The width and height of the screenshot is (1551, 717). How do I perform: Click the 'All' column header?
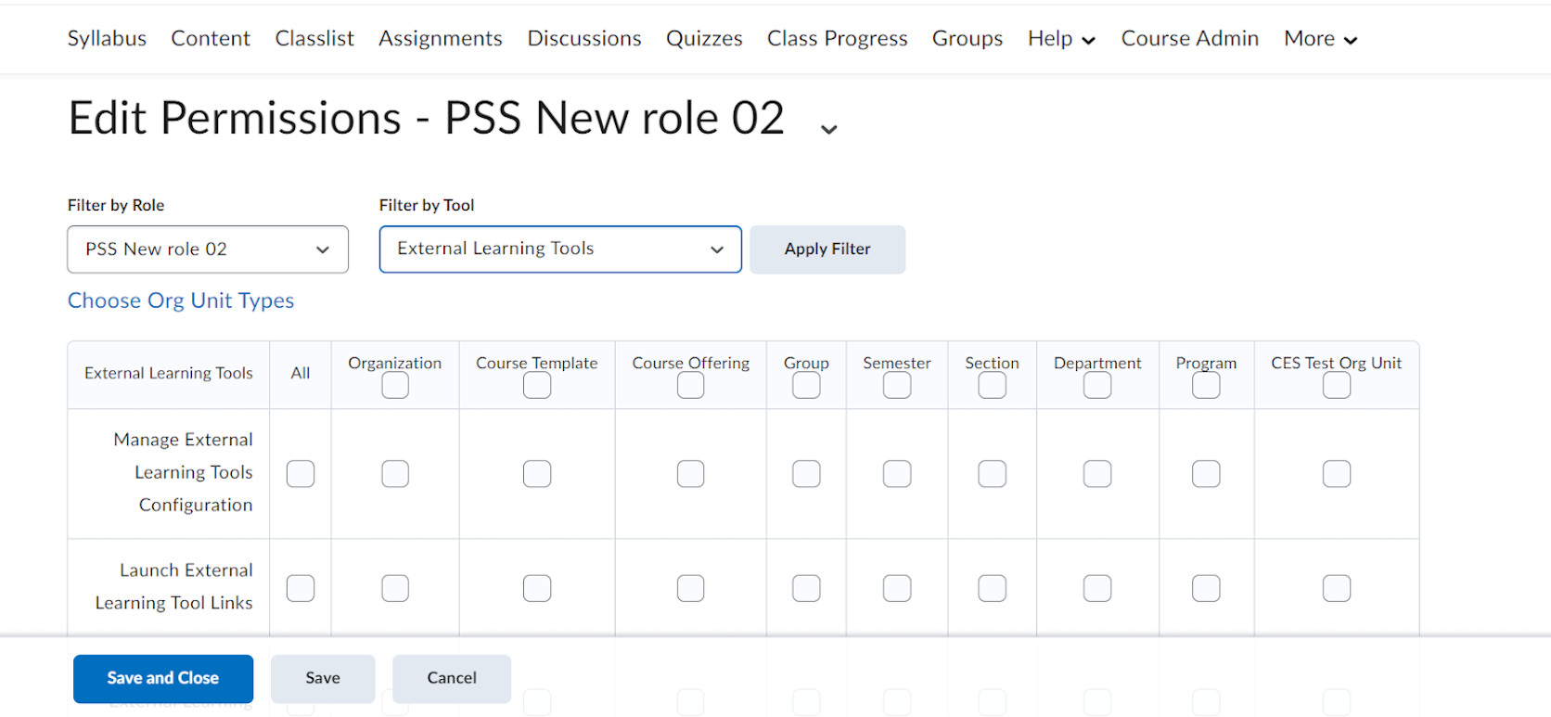pos(301,373)
